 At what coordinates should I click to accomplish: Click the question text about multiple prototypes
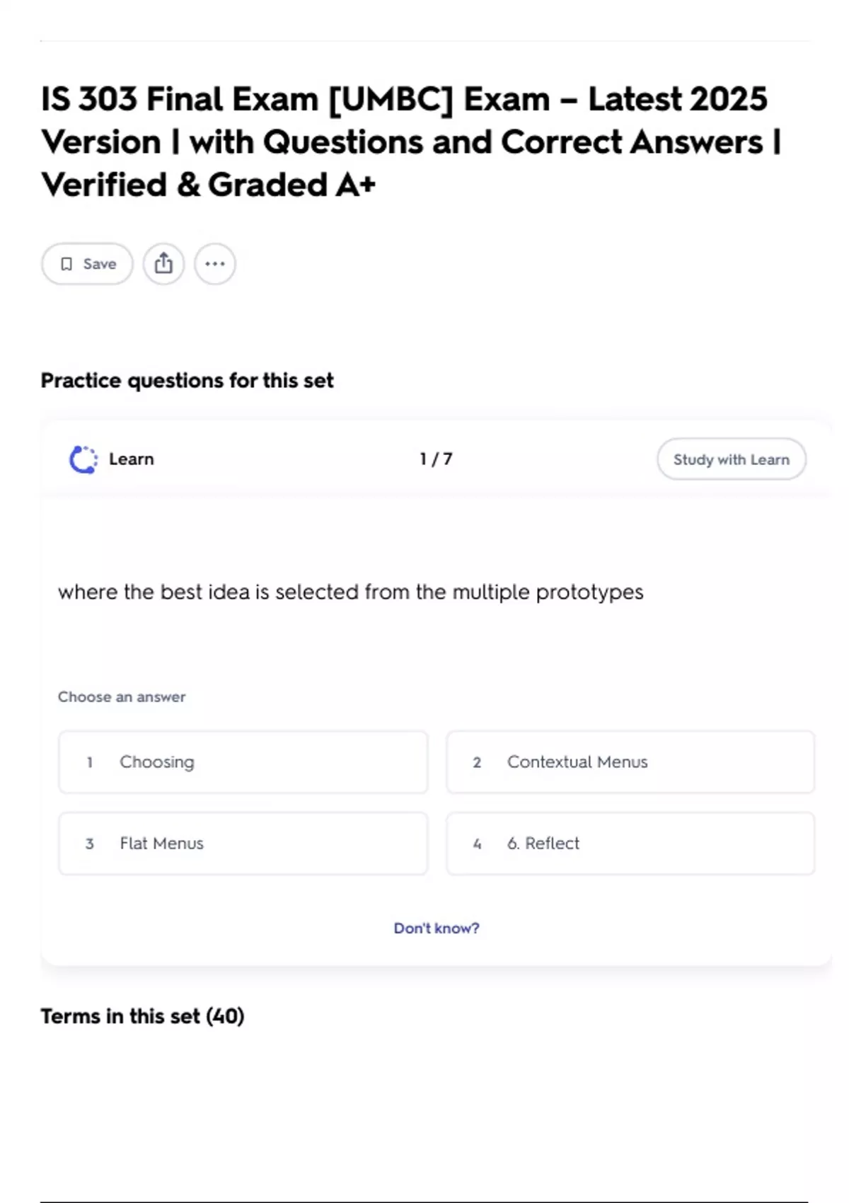pyautogui.click(x=351, y=592)
